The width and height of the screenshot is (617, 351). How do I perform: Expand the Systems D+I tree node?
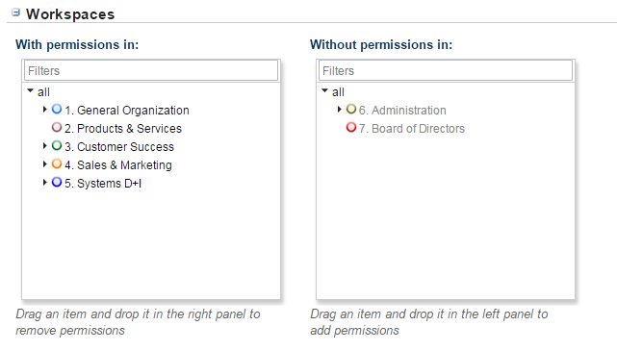(x=44, y=183)
